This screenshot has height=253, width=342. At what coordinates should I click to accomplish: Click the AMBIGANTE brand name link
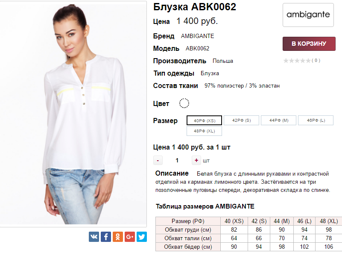[x=197, y=36]
